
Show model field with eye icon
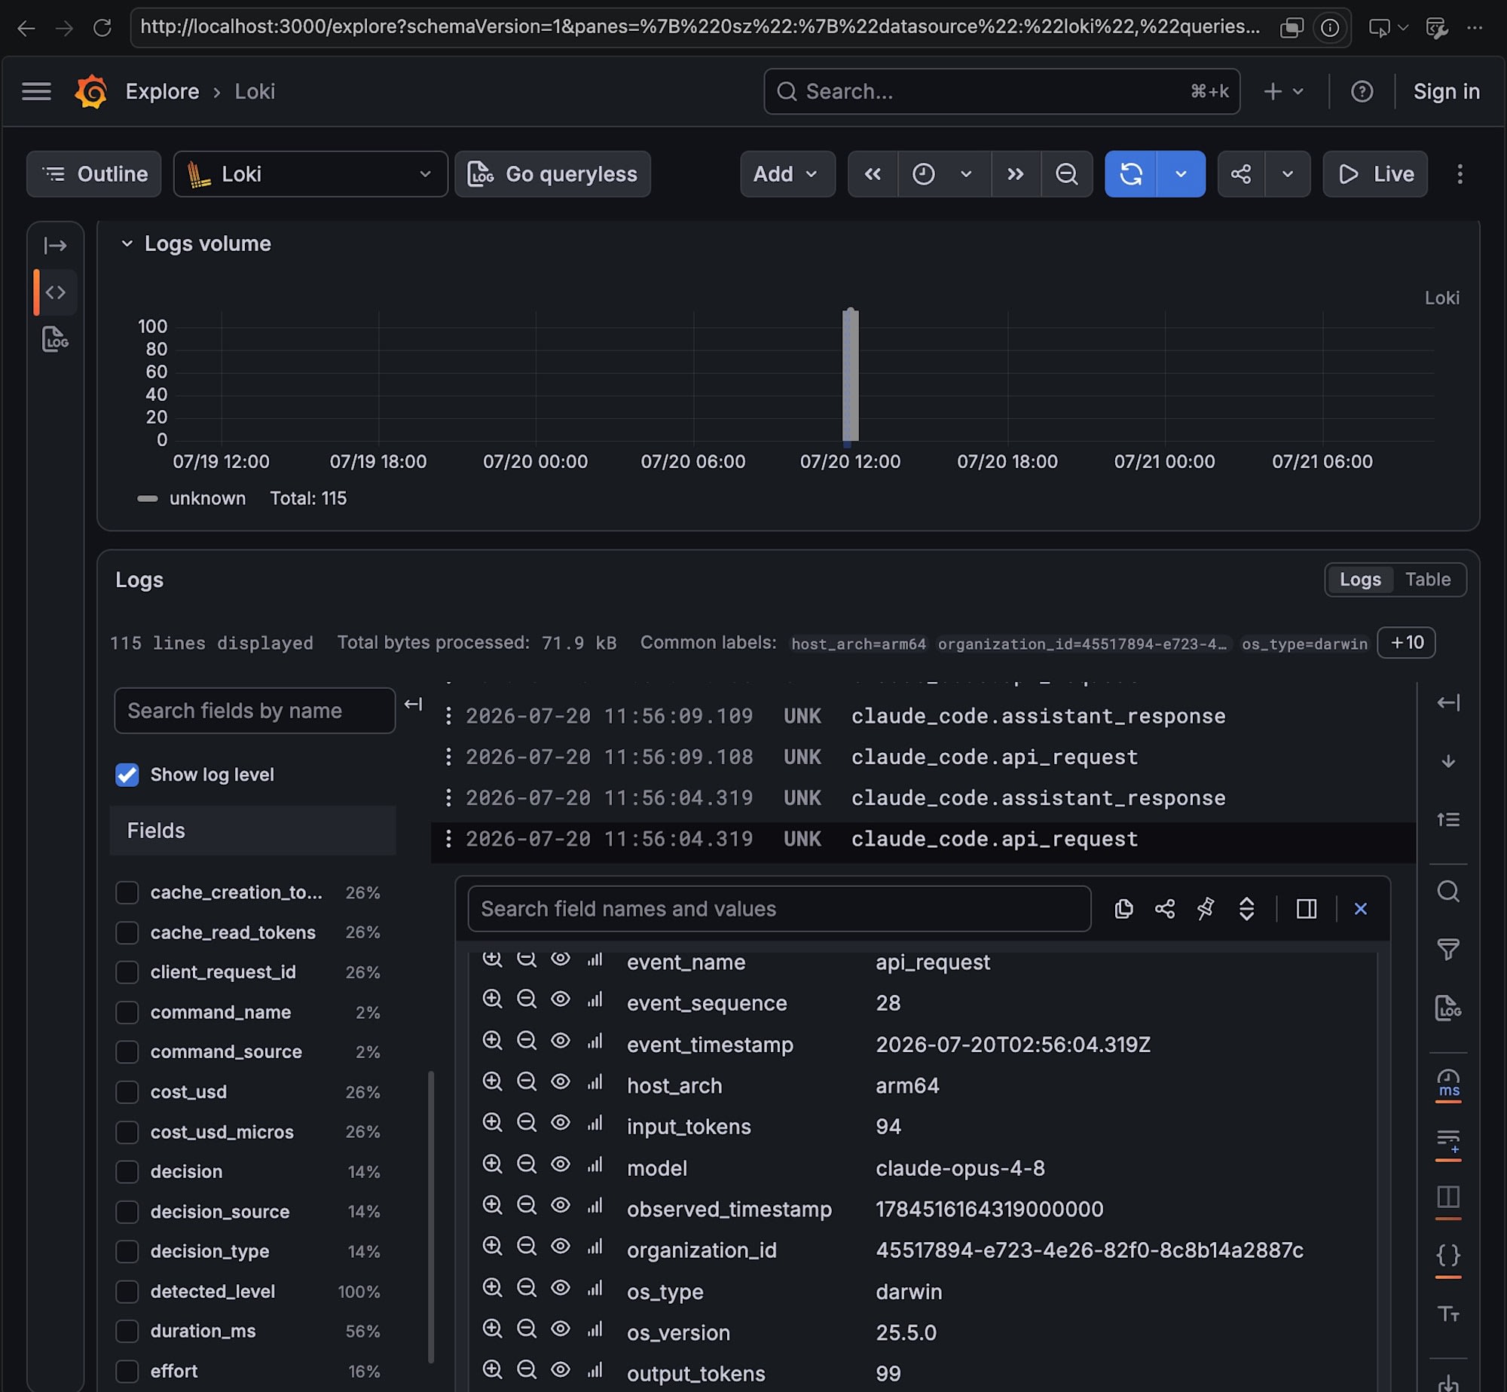pyautogui.click(x=561, y=1164)
